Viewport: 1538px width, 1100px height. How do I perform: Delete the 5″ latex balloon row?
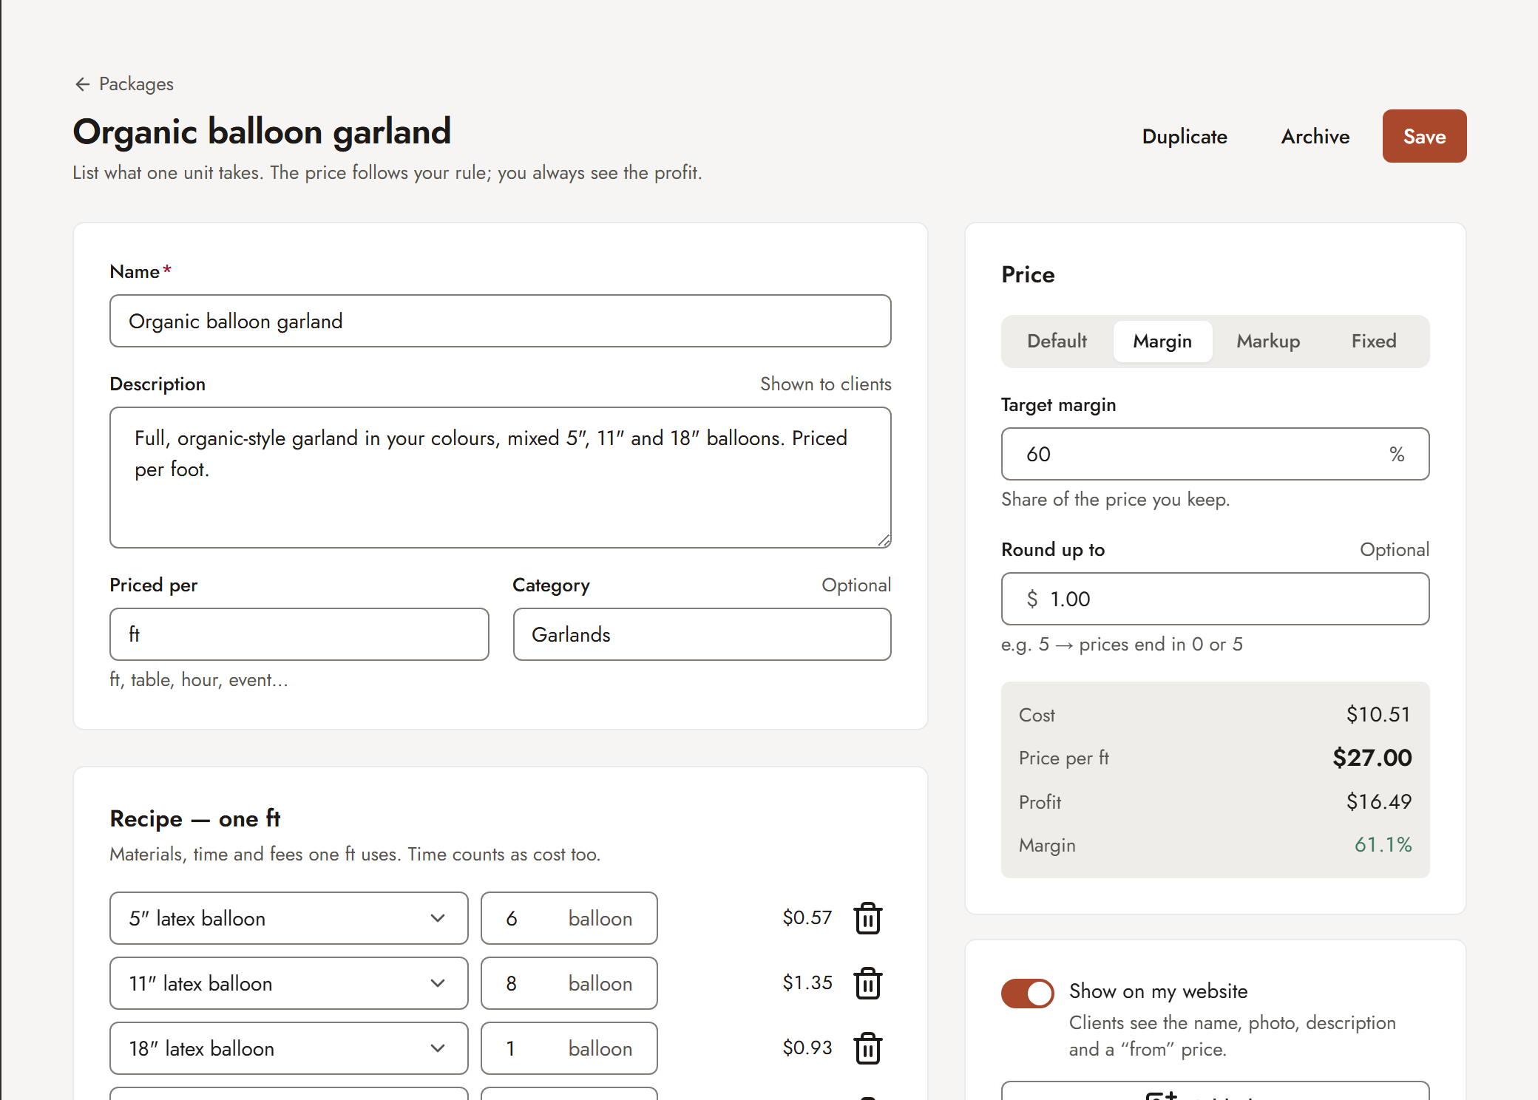point(867,918)
